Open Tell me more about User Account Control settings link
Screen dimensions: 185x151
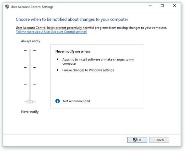(51, 32)
